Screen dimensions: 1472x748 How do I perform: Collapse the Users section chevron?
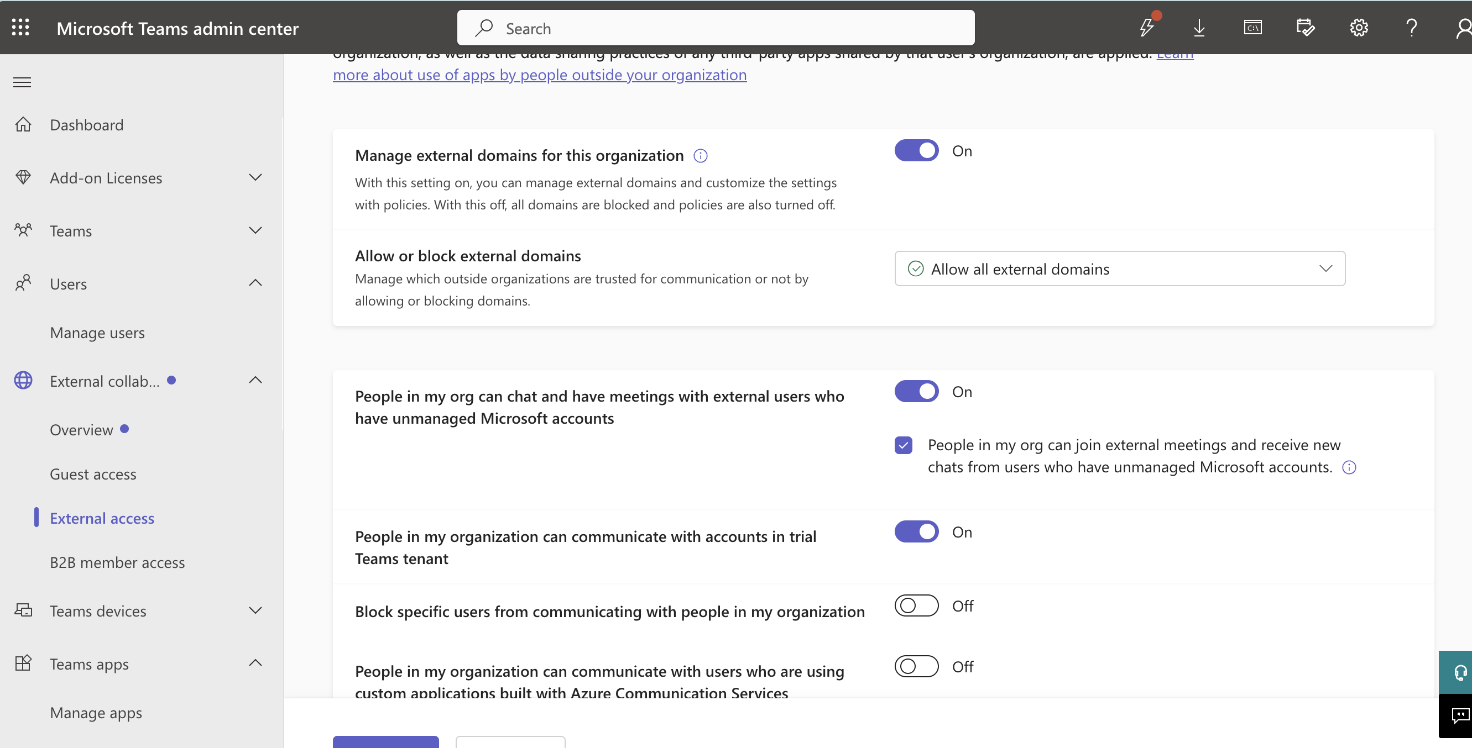point(255,283)
